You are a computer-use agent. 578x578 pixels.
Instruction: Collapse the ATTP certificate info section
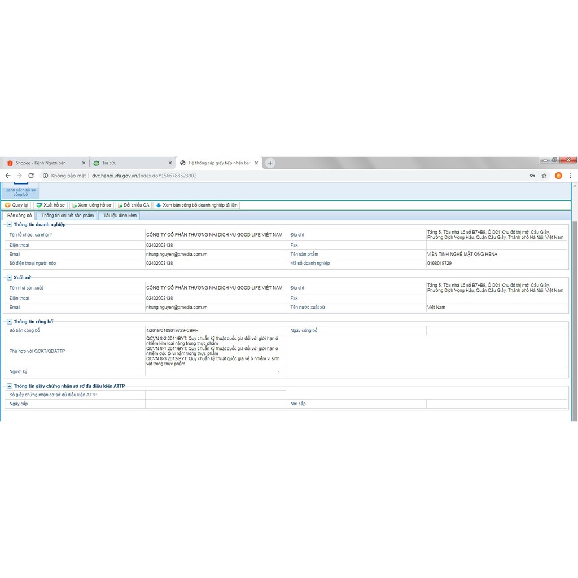click(10, 386)
